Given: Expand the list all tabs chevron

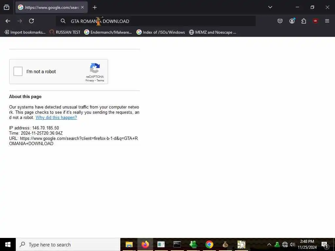Looking at the screenshot, I should click(270, 7).
